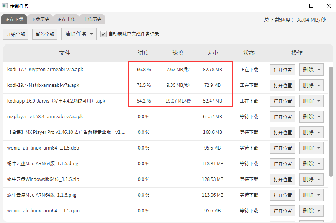The width and height of the screenshot is (336, 223).
Task: Toggle 自动清除已完成任务记录 checkbox
Action: point(103,34)
